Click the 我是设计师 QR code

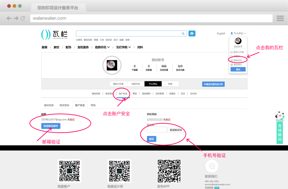click(x=119, y=171)
